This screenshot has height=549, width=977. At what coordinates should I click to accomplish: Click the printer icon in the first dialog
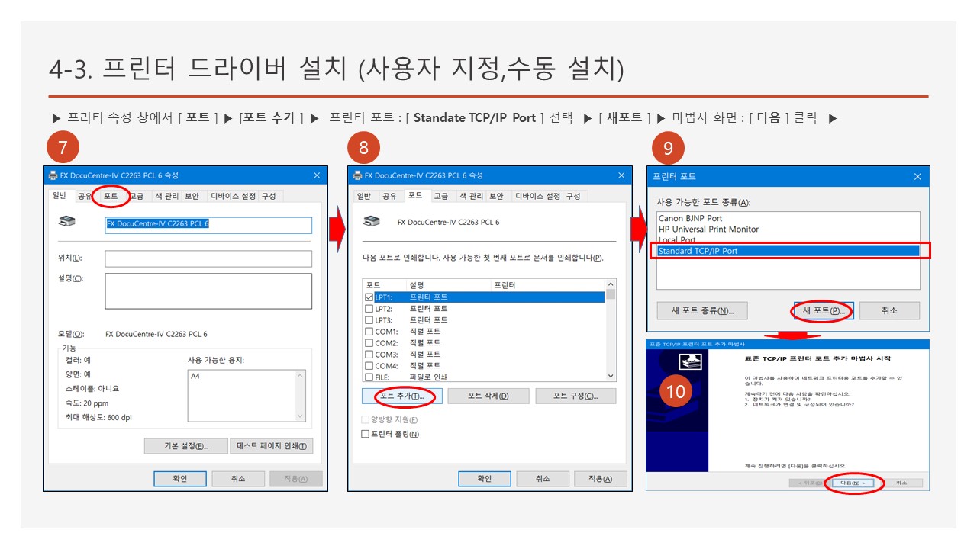(x=67, y=222)
